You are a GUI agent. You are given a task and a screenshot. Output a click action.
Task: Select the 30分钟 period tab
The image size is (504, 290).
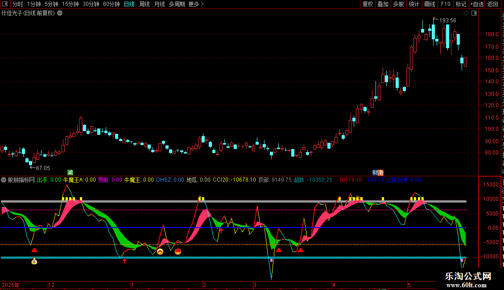pyautogui.click(x=91, y=4)
